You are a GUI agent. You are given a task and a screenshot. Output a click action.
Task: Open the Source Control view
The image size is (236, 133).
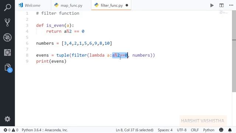(x=7, y=22)
